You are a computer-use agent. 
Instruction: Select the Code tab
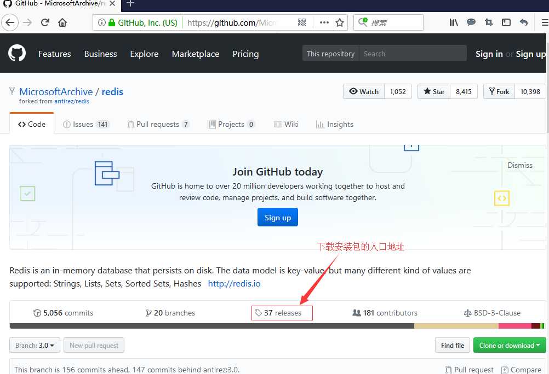(x=32, y=124)
